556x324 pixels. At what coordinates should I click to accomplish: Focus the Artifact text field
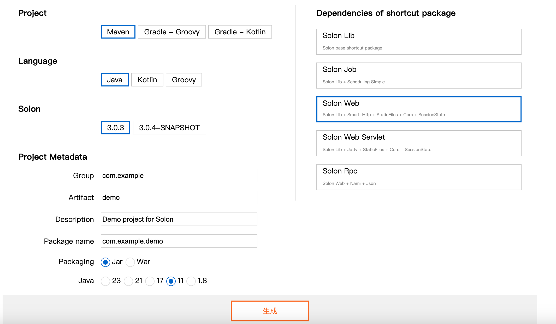(x=179, y=197)
